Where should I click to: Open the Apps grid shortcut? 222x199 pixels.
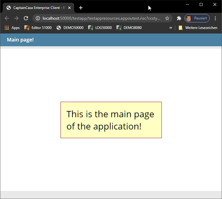pyautogui.click(x=12, y=28)
